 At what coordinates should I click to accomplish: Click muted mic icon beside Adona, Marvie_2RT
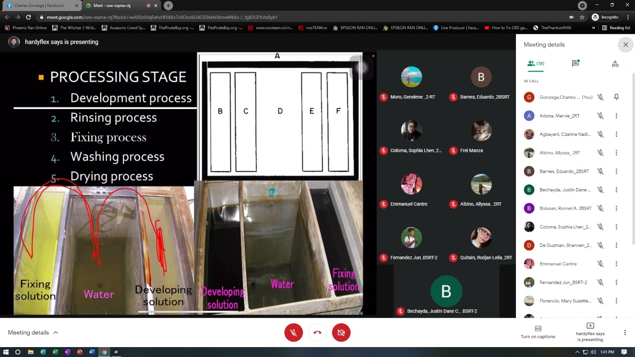(600, 116)
